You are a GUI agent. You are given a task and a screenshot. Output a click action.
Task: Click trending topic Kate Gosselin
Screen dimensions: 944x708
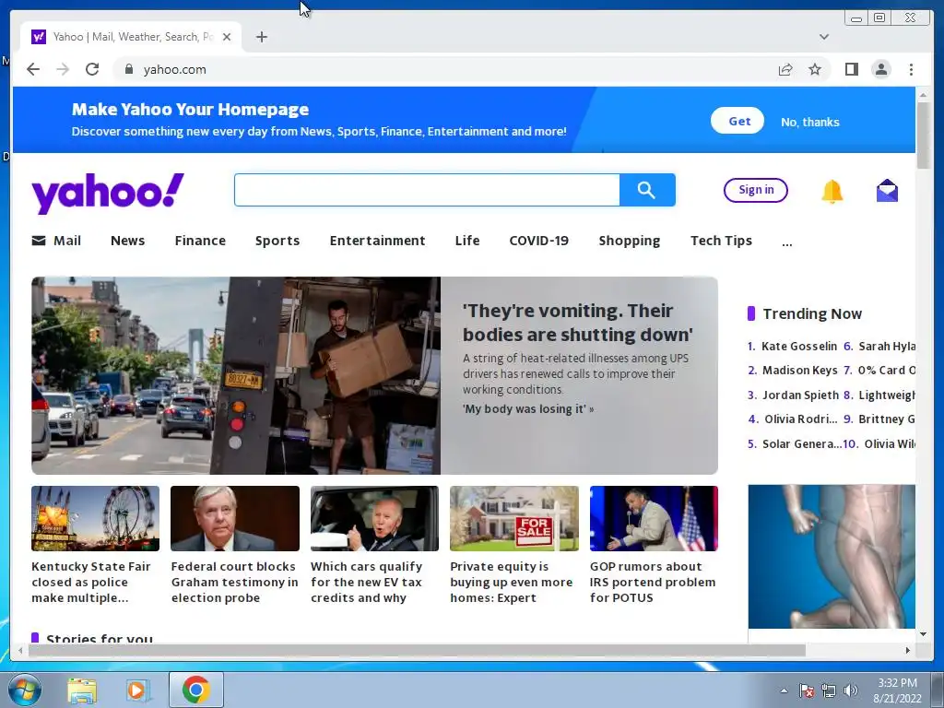point(799,347)
